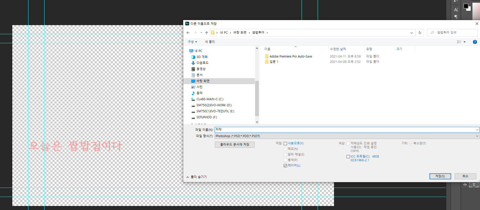Toggle 레이어(L) checkbox
This screenshot has width=480, height=210.
click(285, 166)
